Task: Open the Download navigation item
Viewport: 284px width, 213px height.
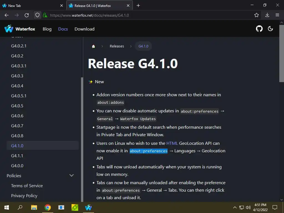Action: [84, 29]
